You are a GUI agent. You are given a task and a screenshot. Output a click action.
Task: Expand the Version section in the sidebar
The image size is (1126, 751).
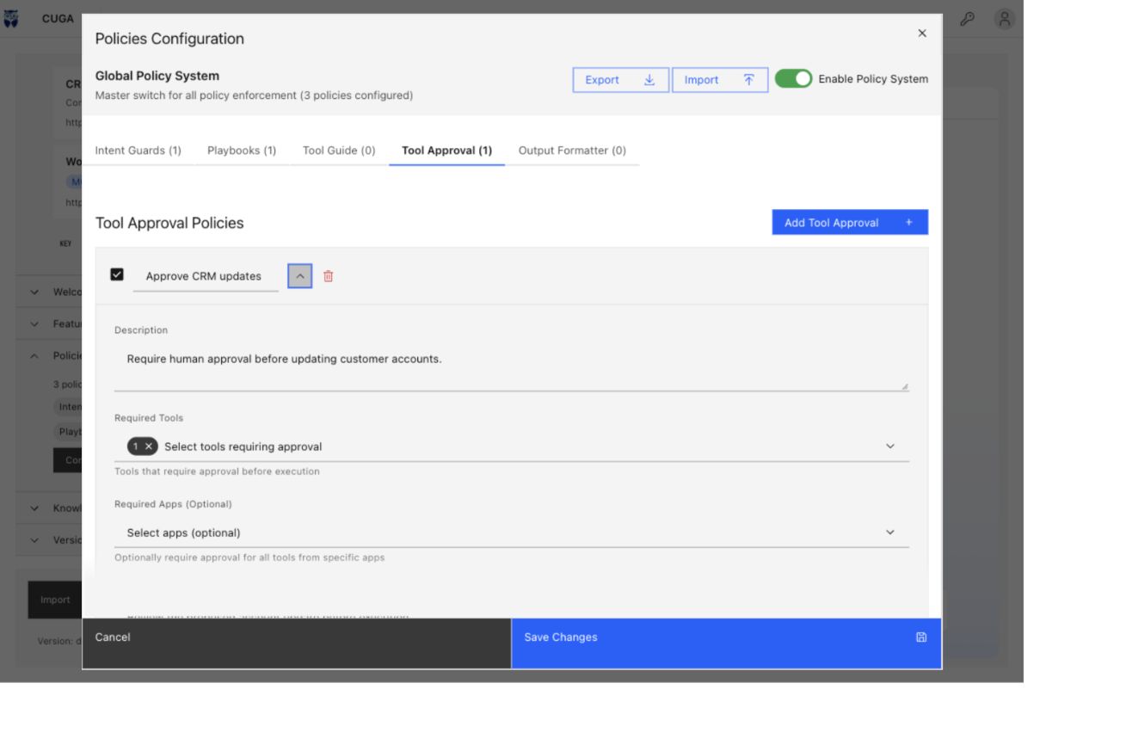pyautogui.click(x=49, y=540)
